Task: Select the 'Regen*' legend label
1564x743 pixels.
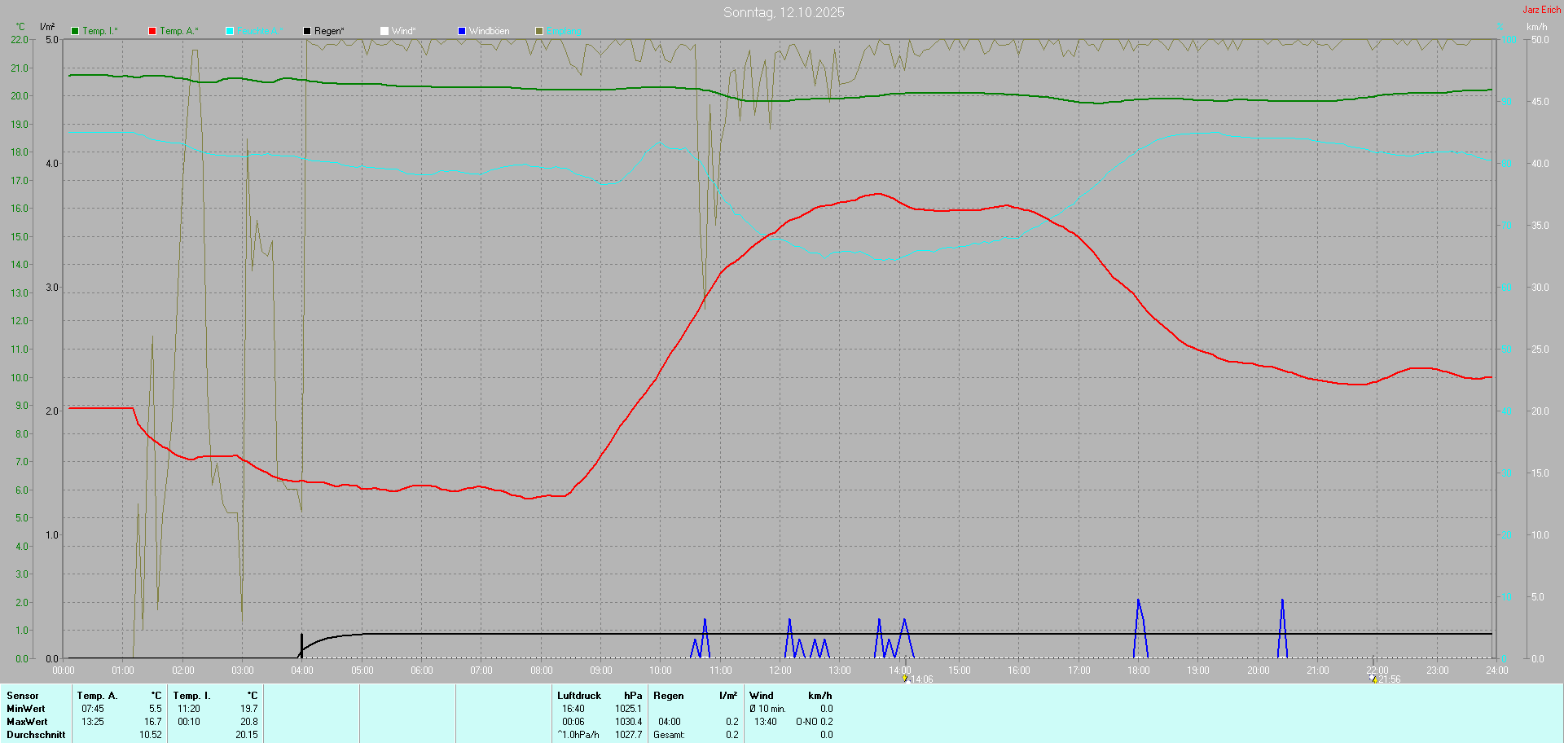Action: (x=329, y=31)
